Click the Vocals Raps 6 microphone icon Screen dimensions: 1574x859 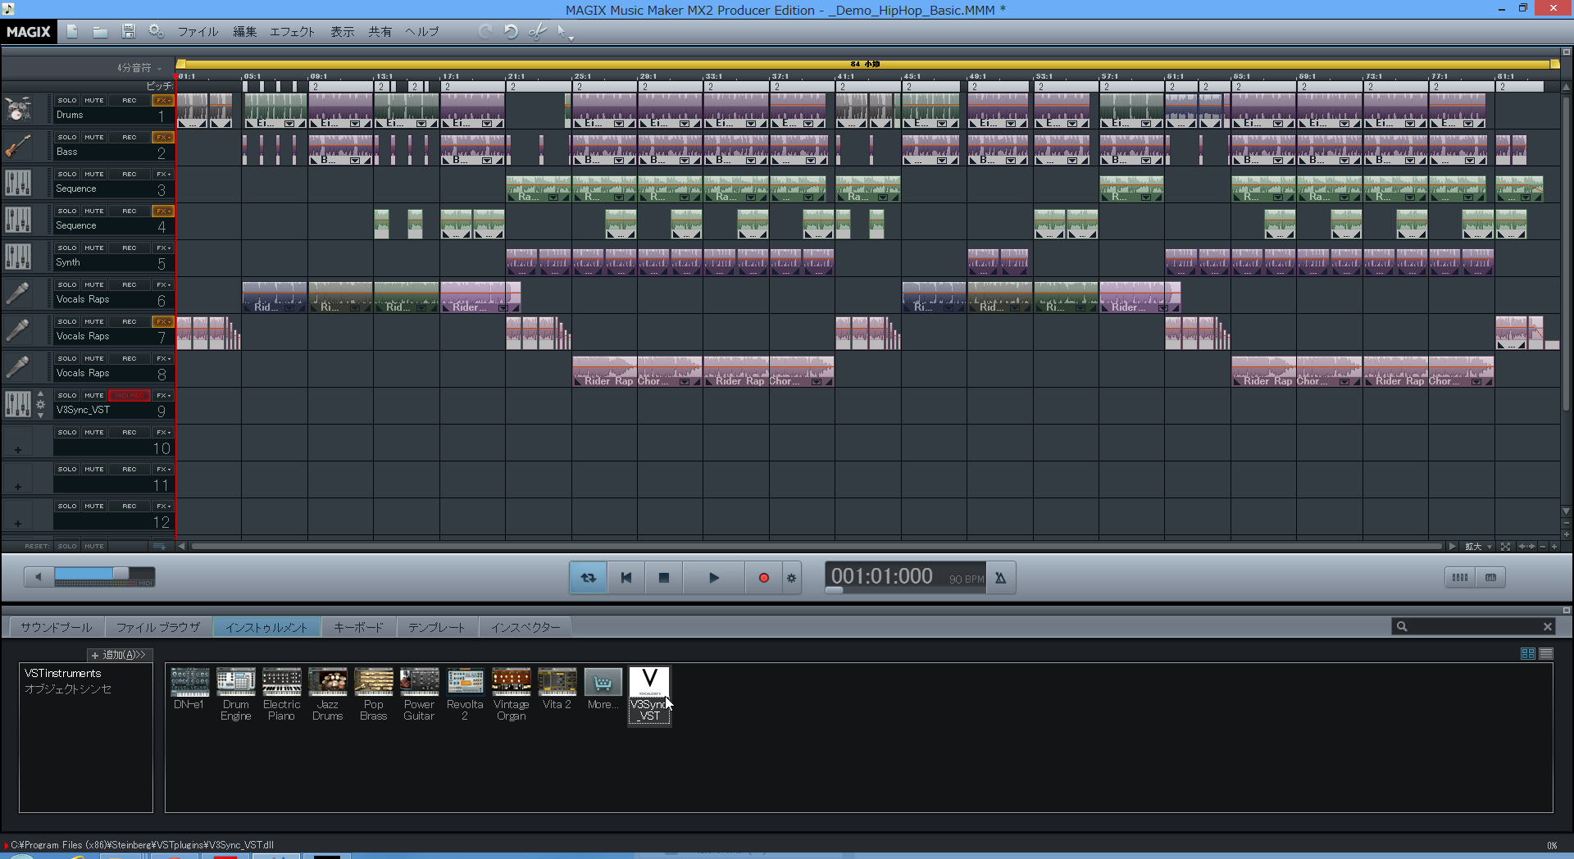18,293
